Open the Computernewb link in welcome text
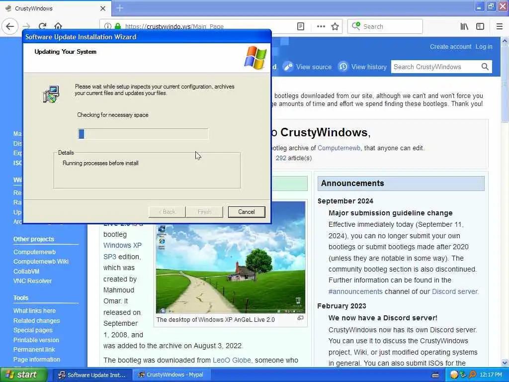509x382 pixels. tap(339, 148)
